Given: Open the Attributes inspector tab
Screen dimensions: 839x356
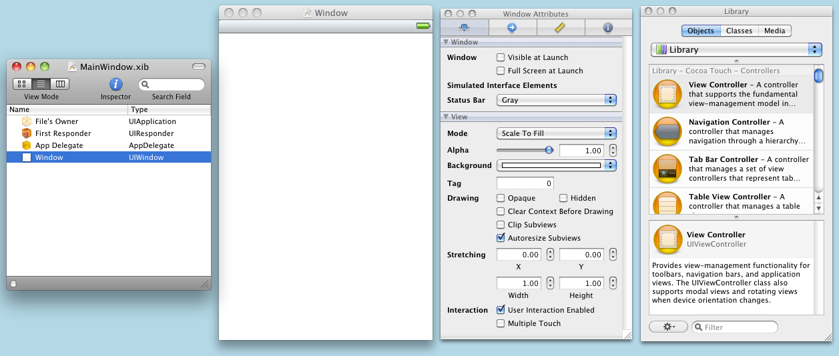Looking at the screenshot, I should [465, 27].
